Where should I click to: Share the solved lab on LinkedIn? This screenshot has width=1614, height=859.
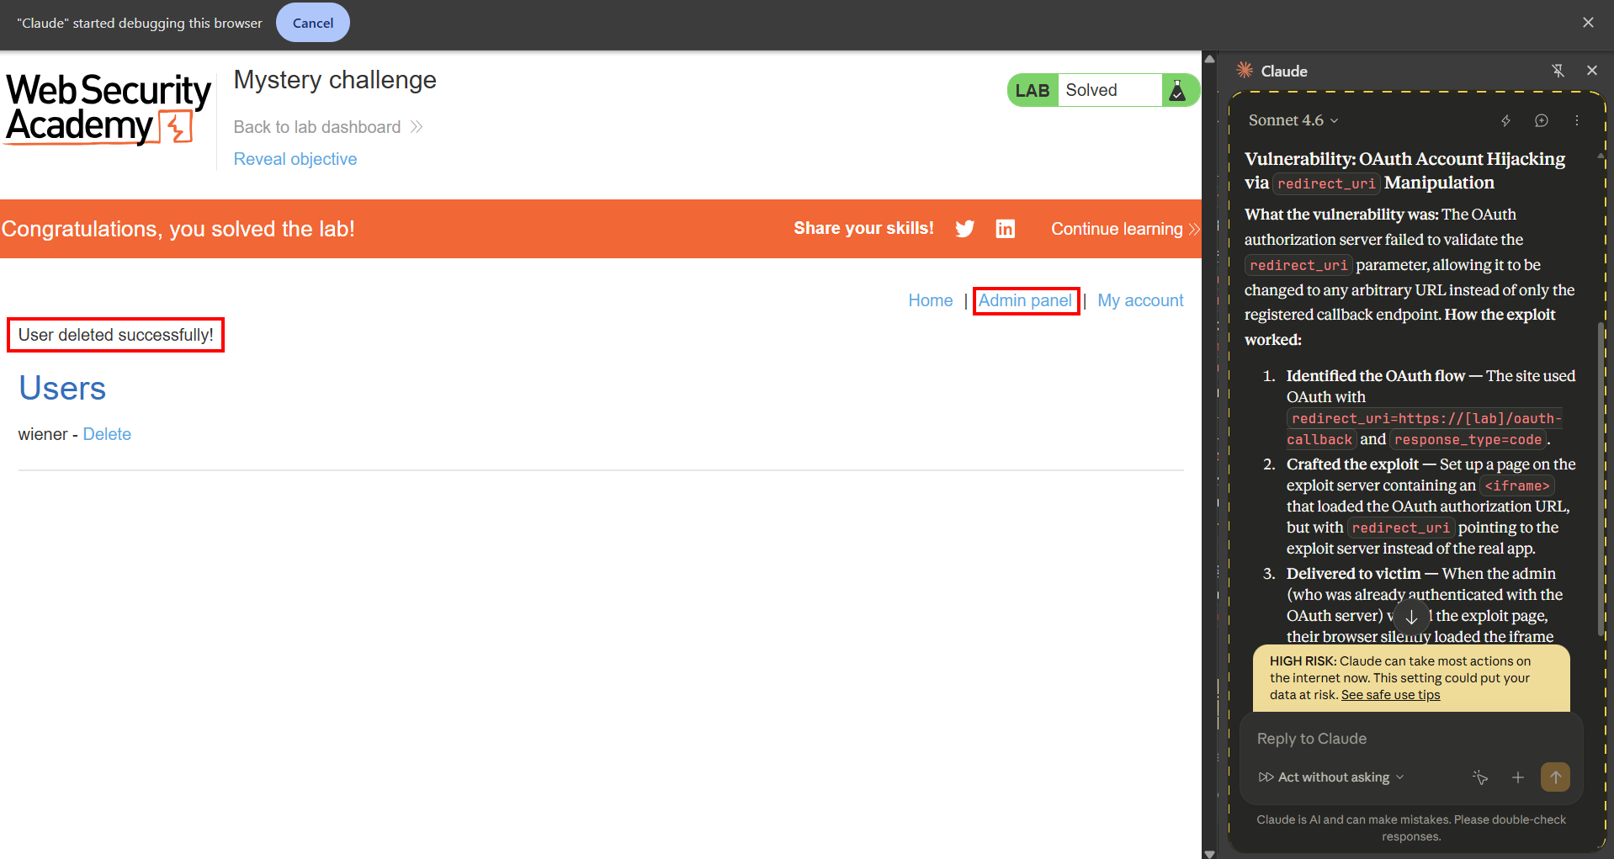[1005, 228]
